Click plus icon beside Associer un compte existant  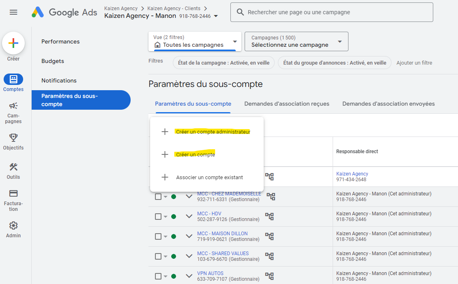[165, 177]
